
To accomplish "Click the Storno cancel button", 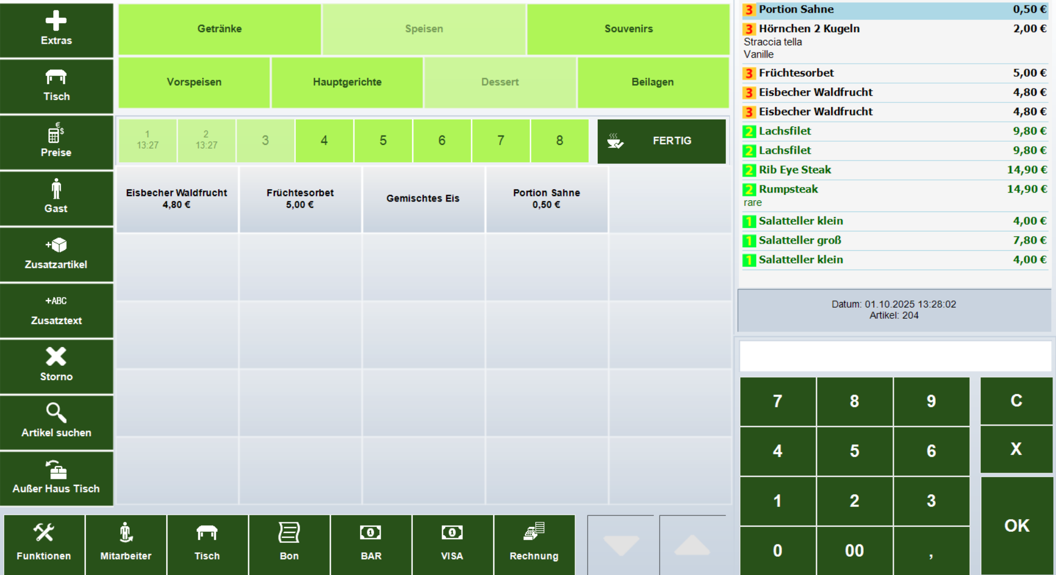I will (57, 366).
